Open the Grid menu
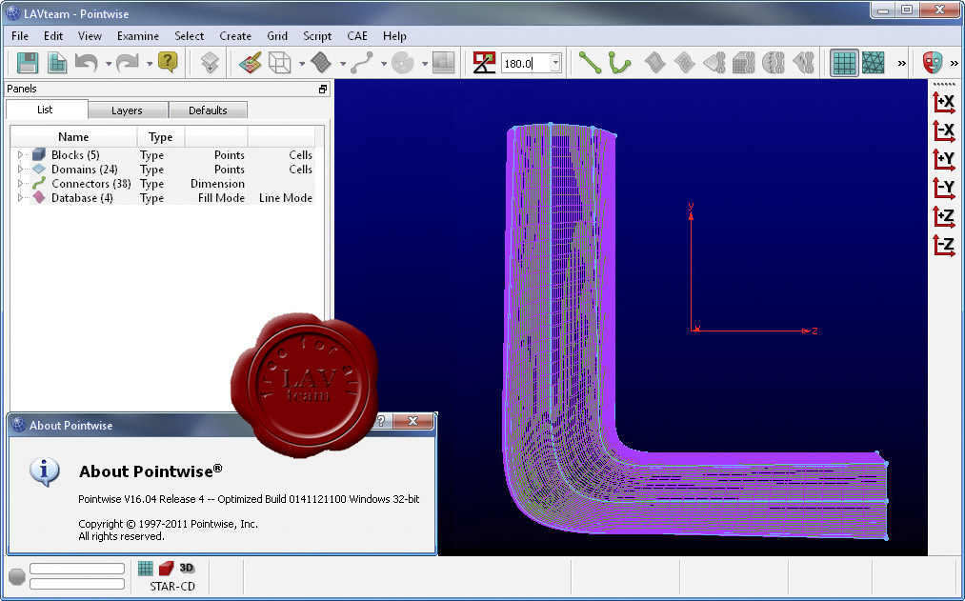Screen dimensions: 965x601 [x=277, y=35]
